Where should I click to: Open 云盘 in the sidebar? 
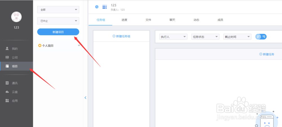[16, 92]
